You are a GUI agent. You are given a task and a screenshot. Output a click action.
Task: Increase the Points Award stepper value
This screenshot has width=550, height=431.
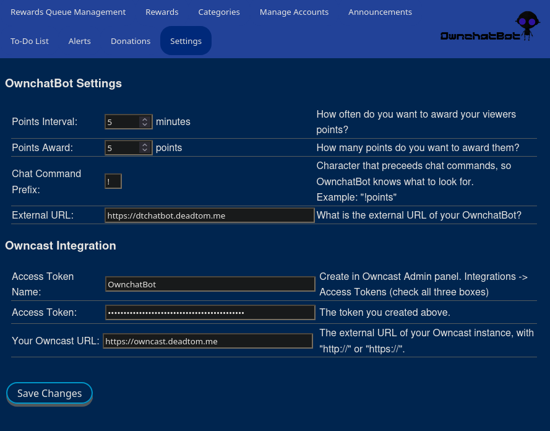point(145,145)
